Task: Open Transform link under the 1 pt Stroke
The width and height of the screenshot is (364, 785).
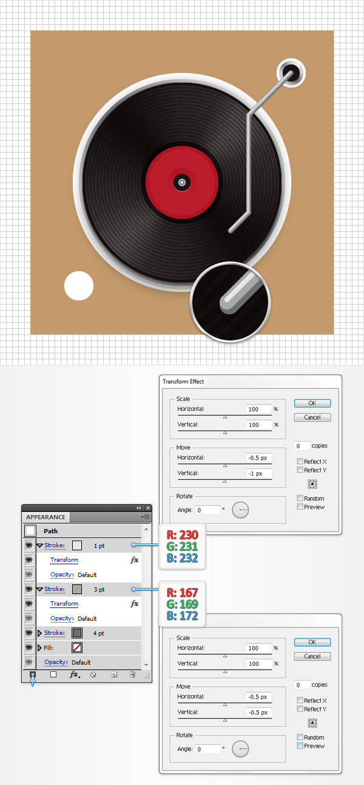Action: pos(64,560)
